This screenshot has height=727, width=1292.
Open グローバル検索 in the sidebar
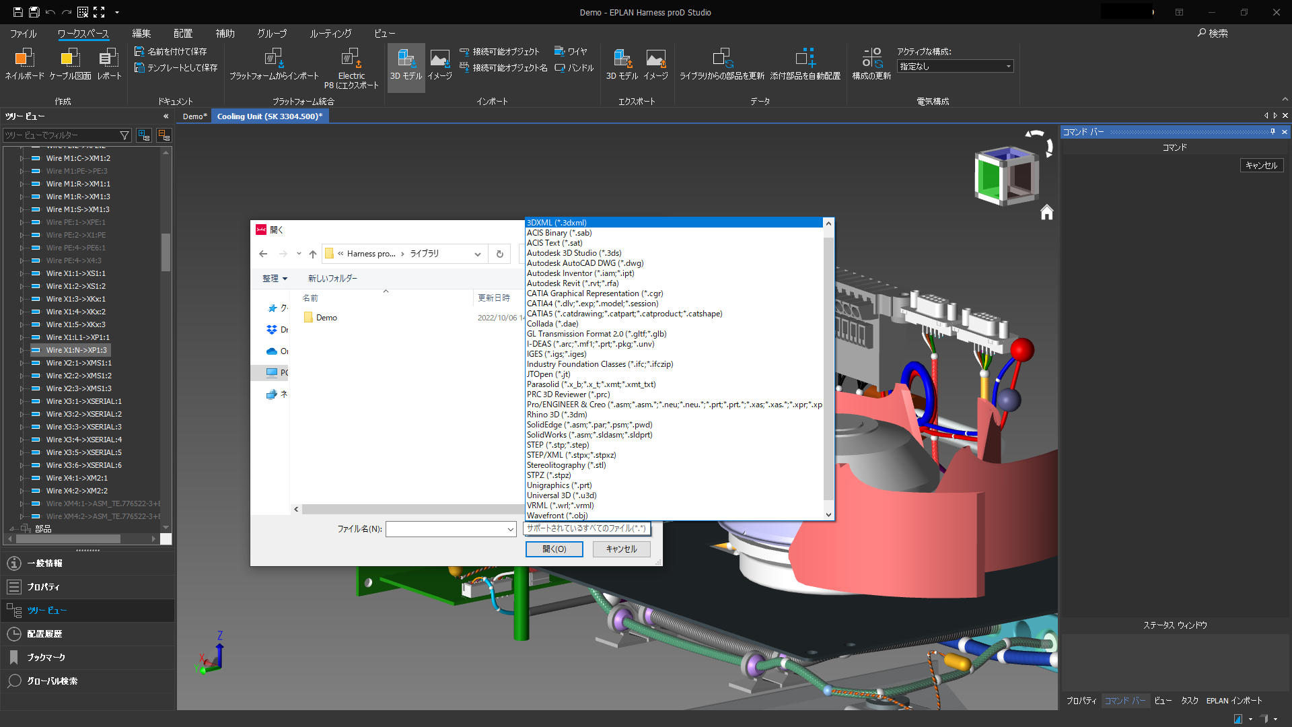50,681
